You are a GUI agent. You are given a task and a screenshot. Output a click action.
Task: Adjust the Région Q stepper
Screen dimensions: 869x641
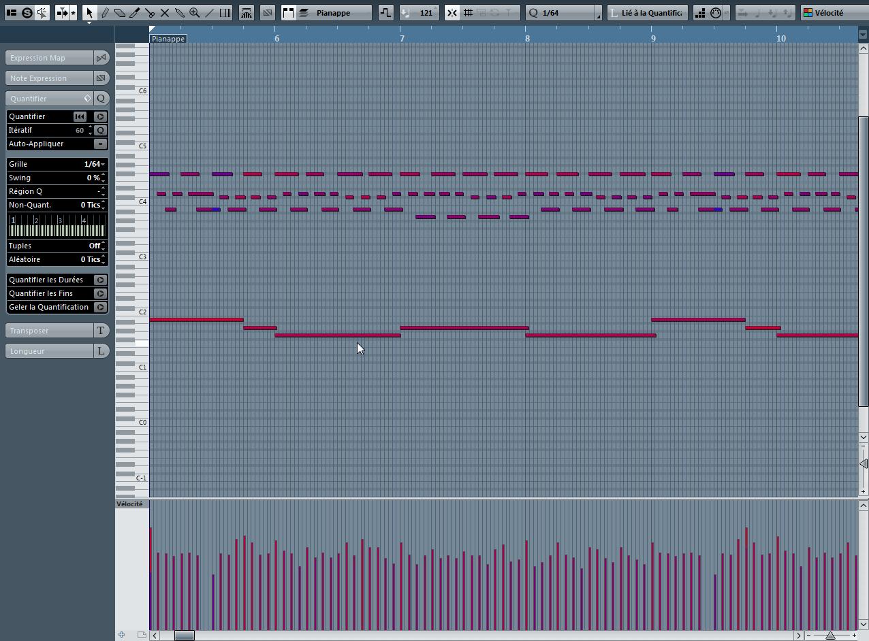point(103,191)
